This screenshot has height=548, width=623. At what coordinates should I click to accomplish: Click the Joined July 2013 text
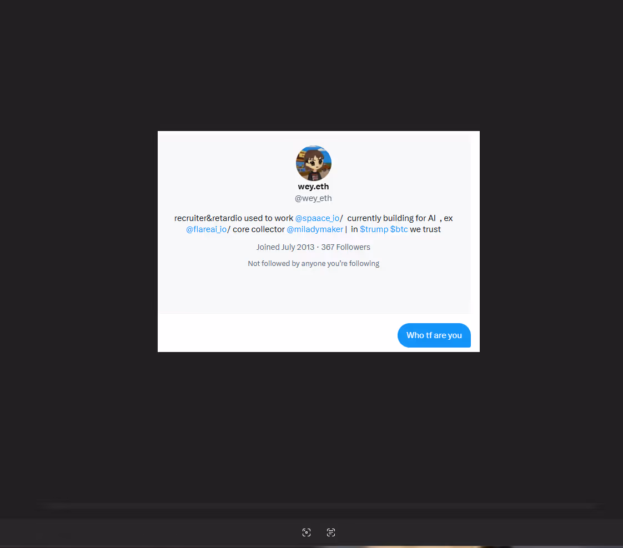pyautogui.click(x=285, y=247)
